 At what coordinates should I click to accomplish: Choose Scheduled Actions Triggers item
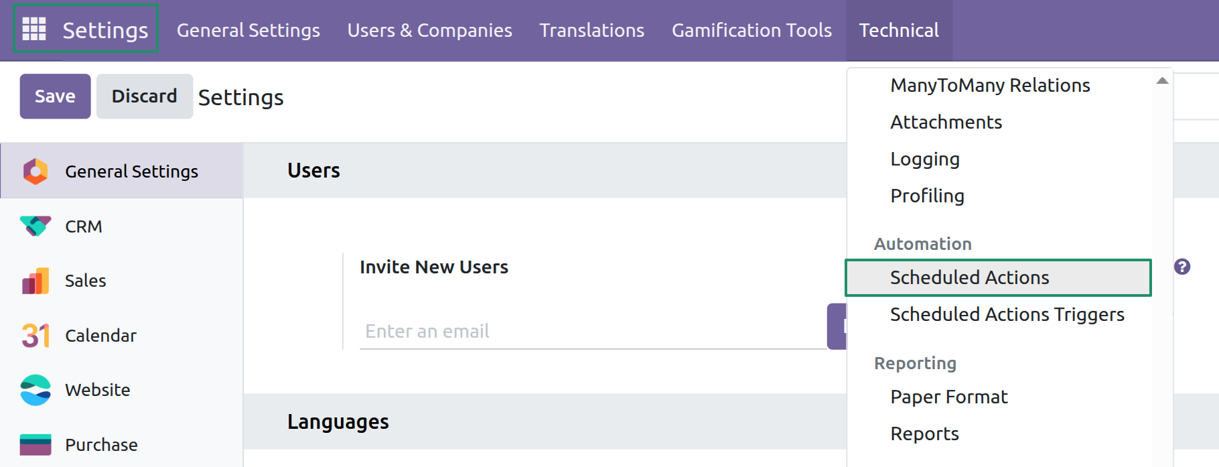1007,314
